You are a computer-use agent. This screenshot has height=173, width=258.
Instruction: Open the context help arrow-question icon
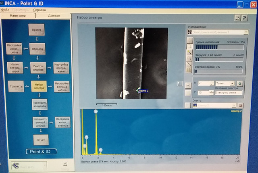pyautogui.click(x=237, y=18)
